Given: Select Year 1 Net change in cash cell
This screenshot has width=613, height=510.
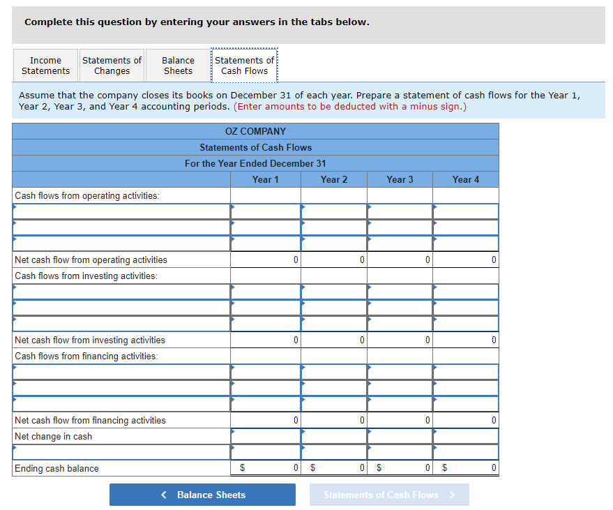Looking at the screenshot, I should coord(266,436).
